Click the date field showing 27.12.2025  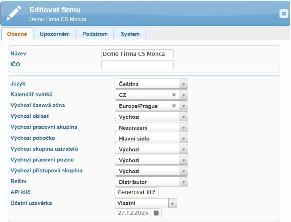point(133,213)
